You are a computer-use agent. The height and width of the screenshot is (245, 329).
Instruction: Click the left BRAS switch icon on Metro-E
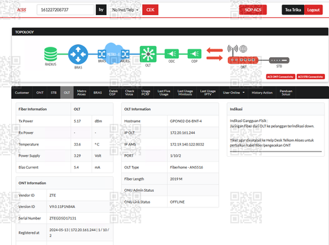[101, 54]
